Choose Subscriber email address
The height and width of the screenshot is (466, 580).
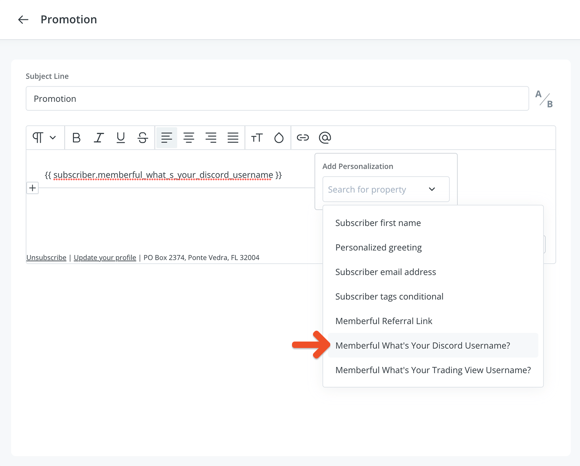(433, 272)
